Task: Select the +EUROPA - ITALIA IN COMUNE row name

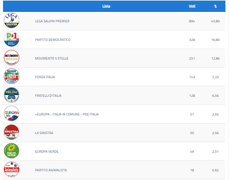Action: [x=67, y=114]
